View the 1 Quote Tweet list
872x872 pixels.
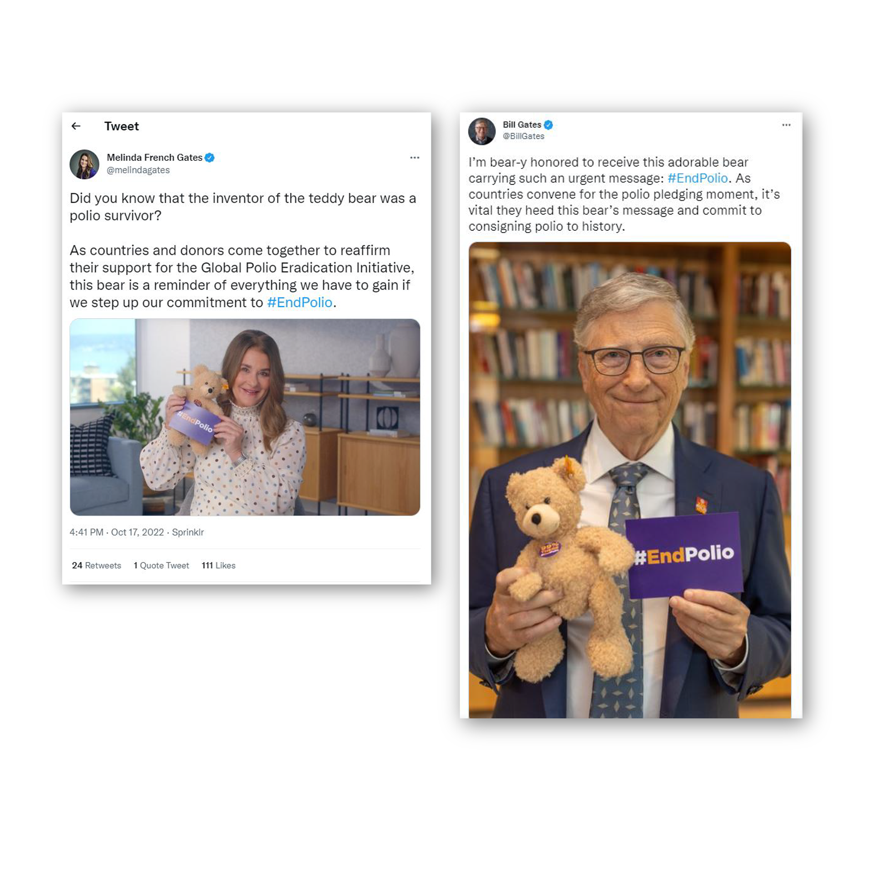161,565
